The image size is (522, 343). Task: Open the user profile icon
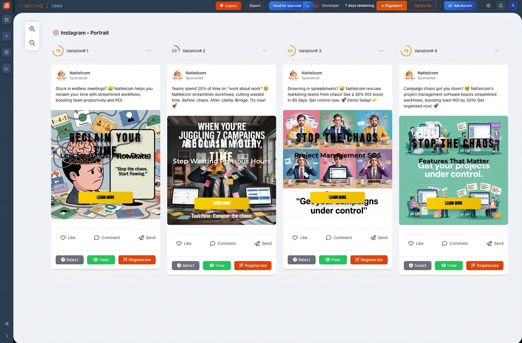click(x=513, y=6)
